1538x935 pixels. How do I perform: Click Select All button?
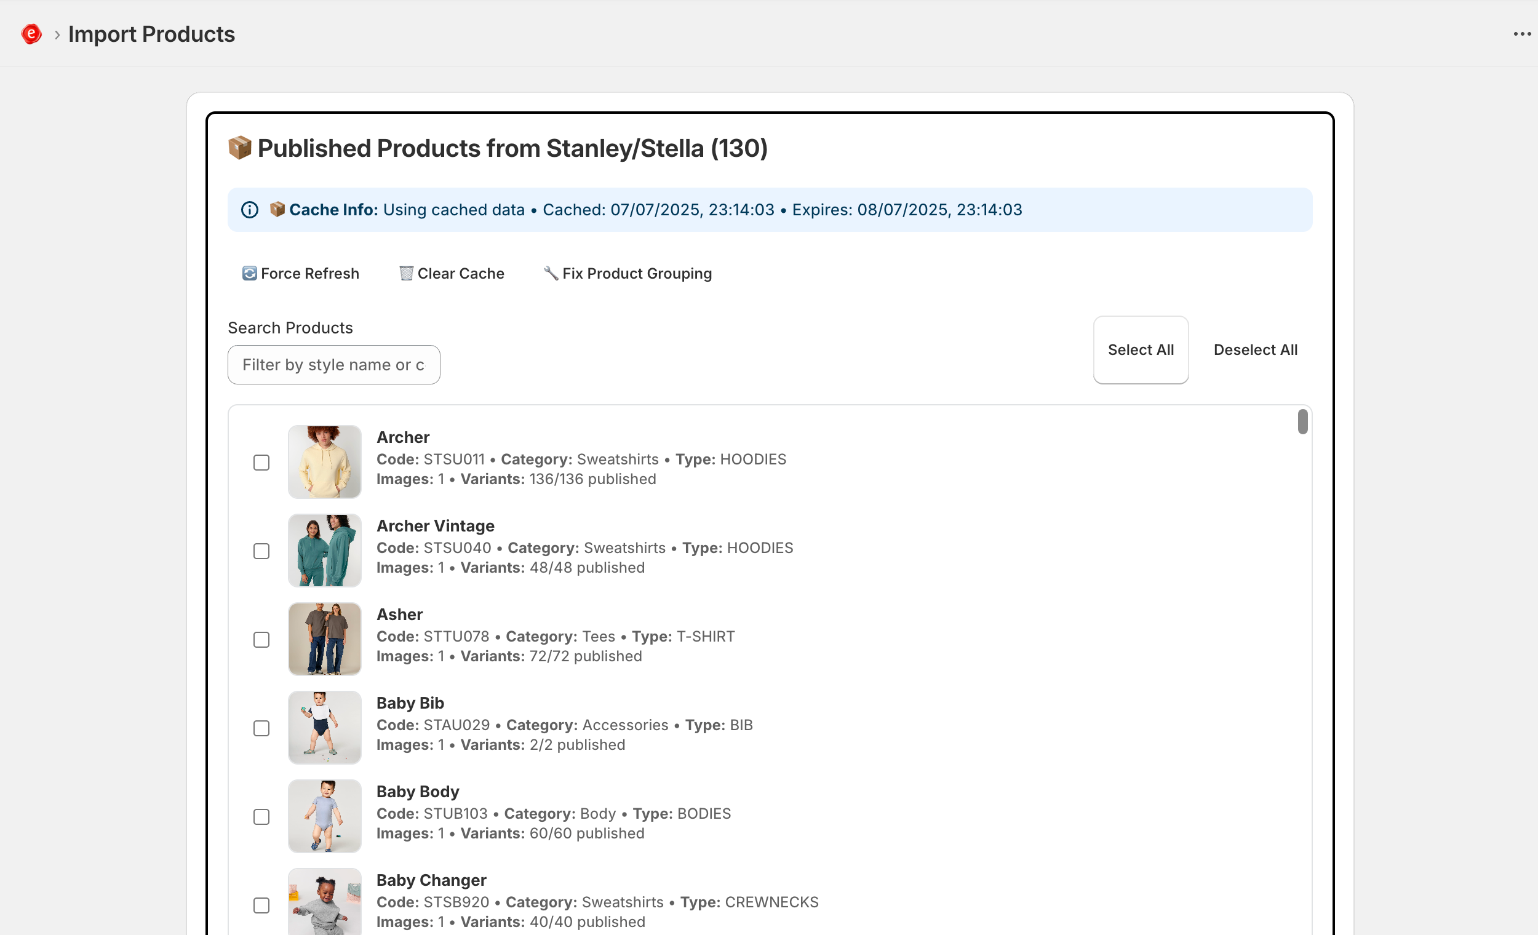pyautogui.click(x=1141, y=349)
